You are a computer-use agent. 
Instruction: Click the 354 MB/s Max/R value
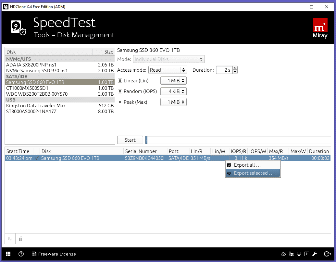point(279,158)
